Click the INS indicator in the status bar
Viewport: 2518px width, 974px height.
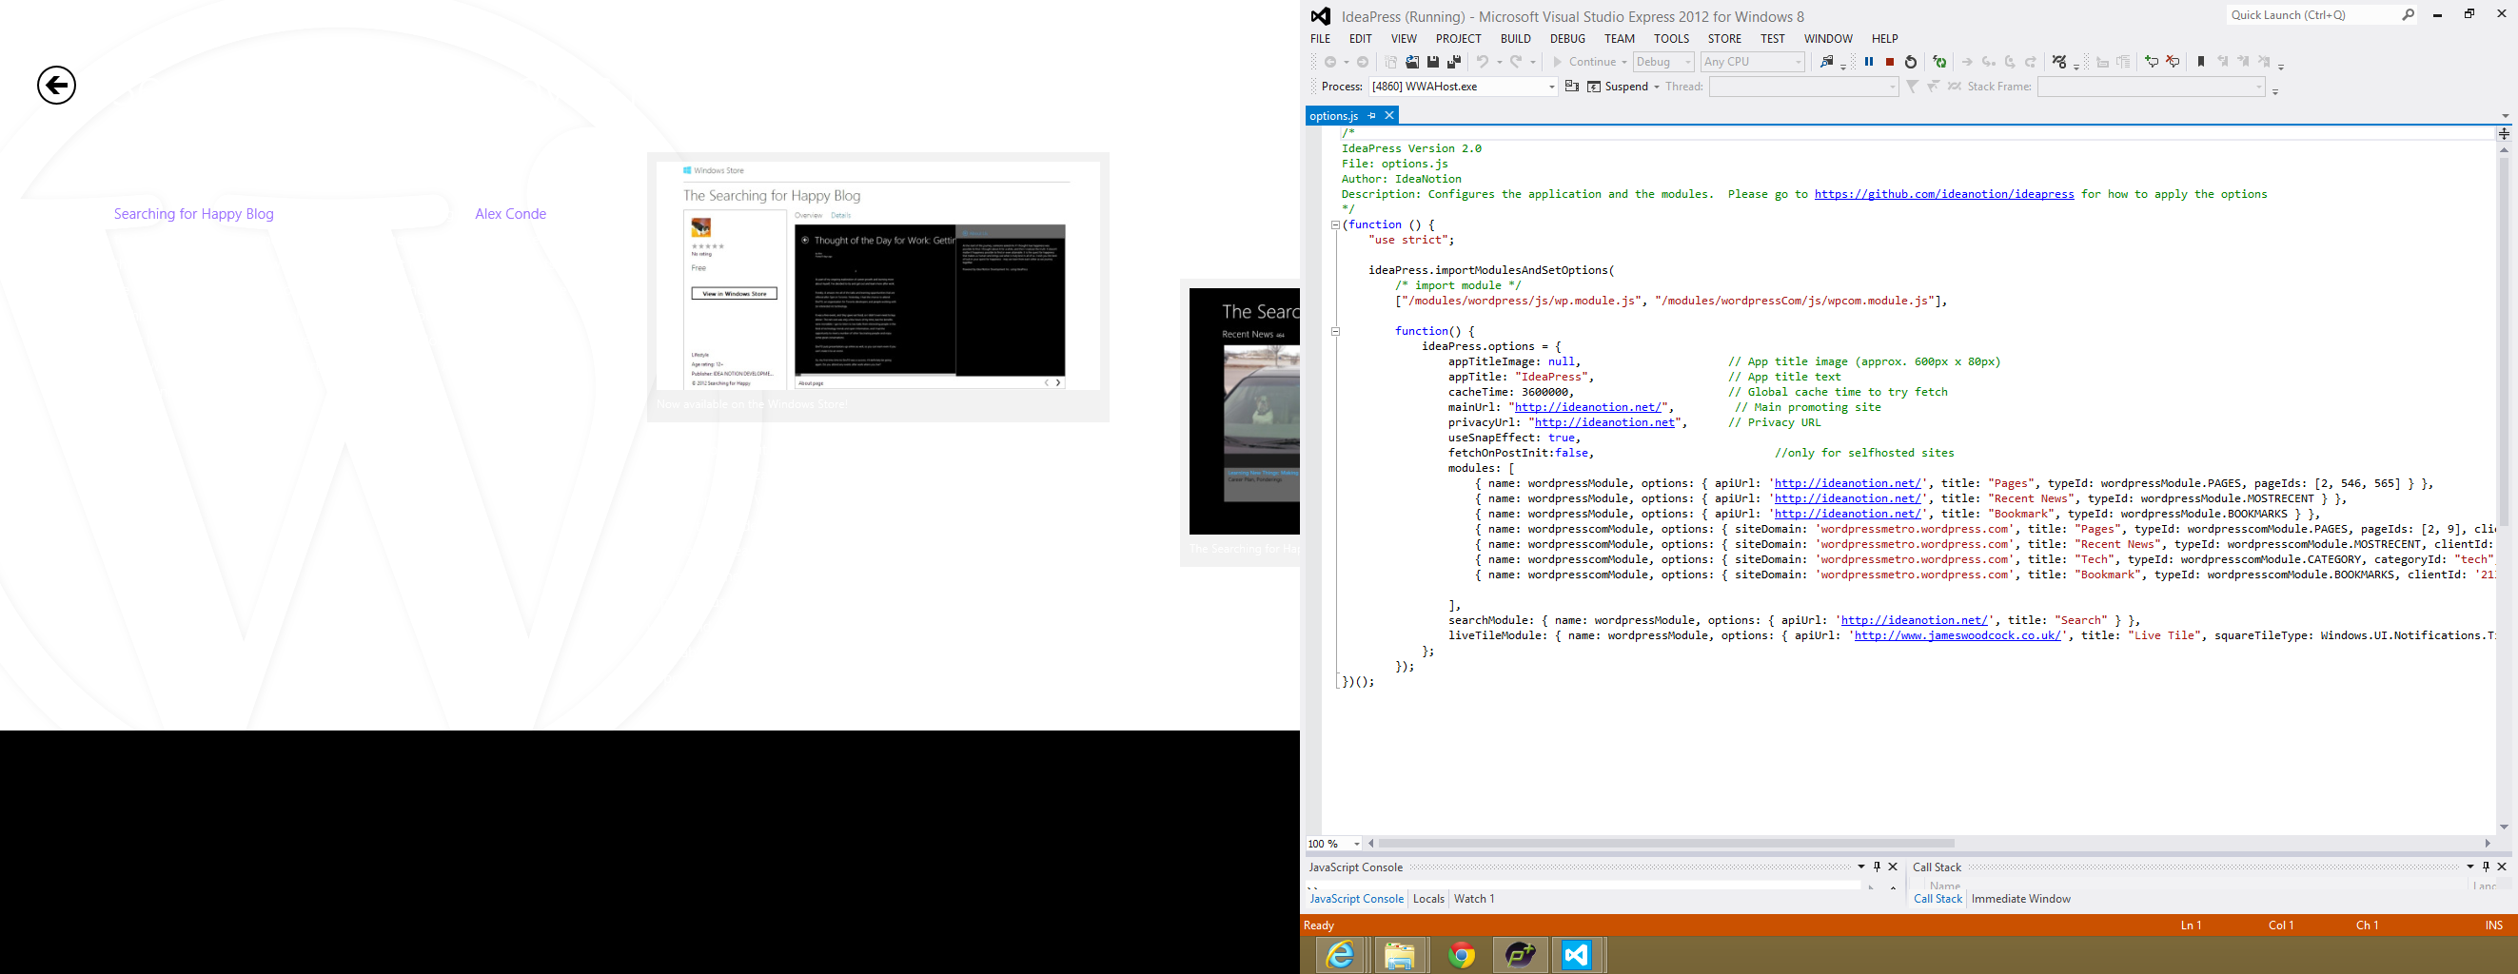2493,925
